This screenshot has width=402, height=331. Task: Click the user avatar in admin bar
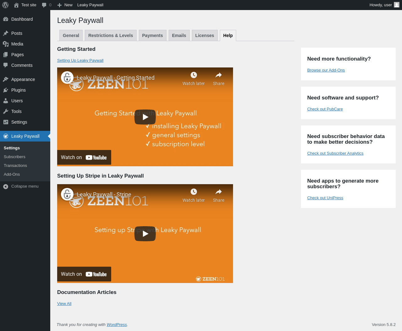click(x=397, y=5)
